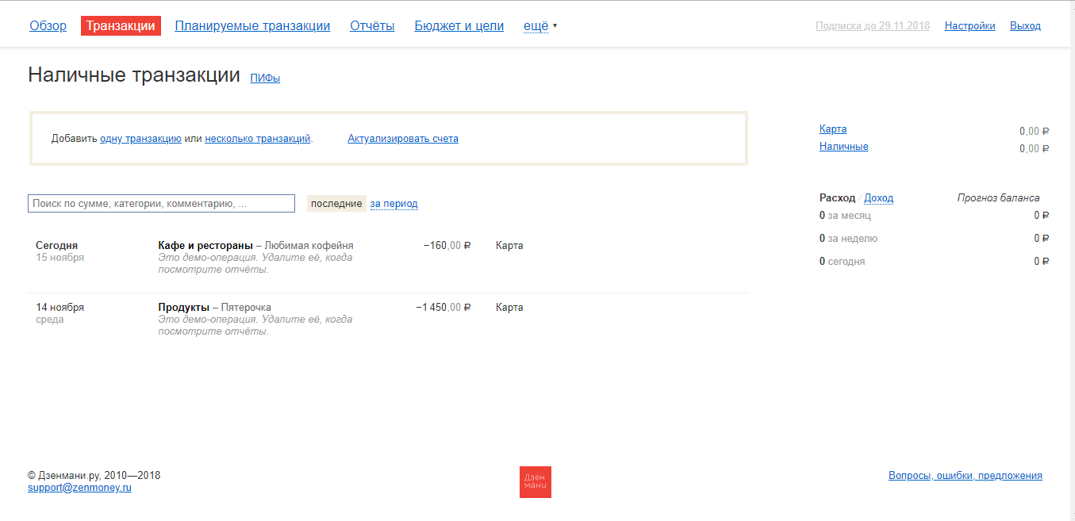Open Настройки link

coord(969,26)
